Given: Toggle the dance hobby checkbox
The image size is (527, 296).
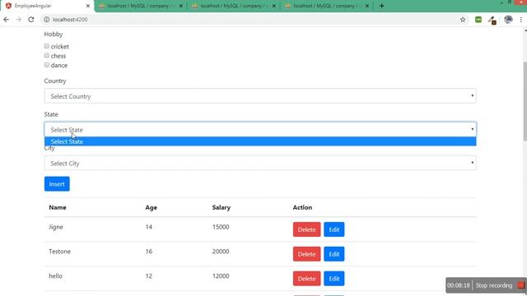Looking at the screenshot, I should tap(47, 65).
